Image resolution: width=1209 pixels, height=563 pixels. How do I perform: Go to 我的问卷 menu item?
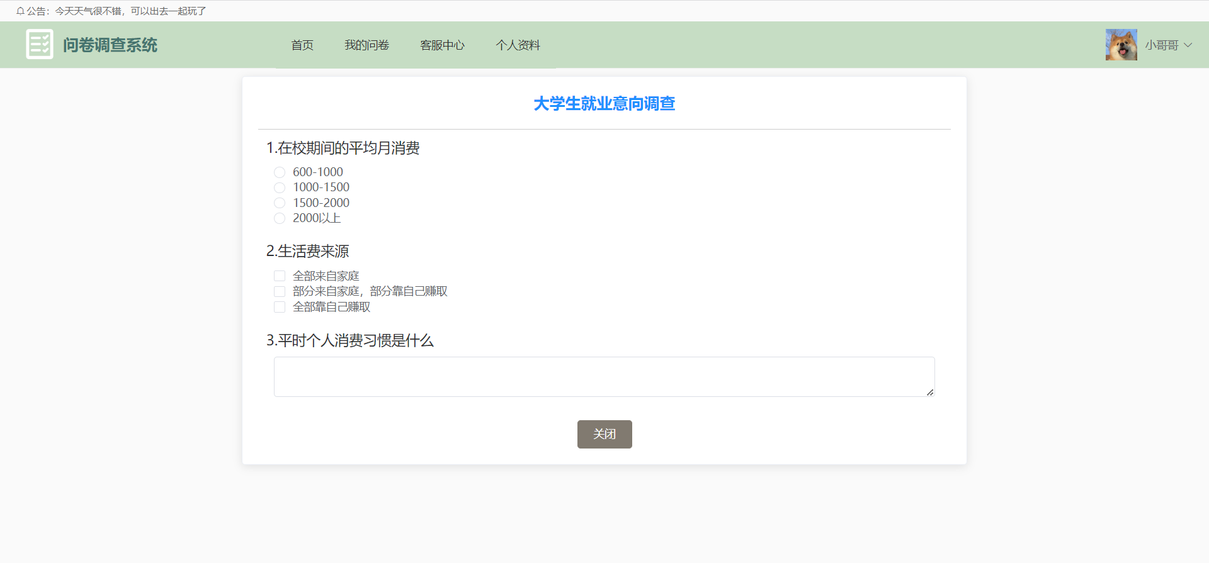(366, 45)
